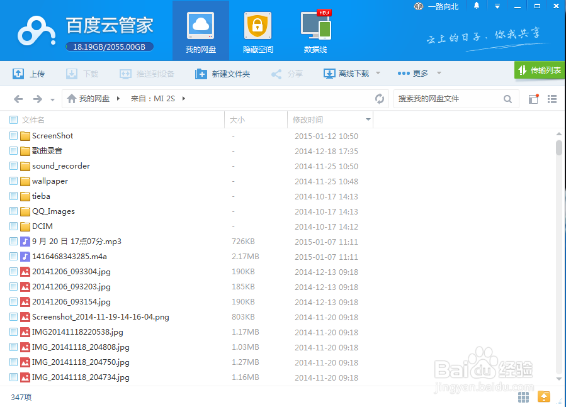Select the checkbox next to wallpaper folder
The width and height of the screenshot is (566, 407).
point(13,181)
